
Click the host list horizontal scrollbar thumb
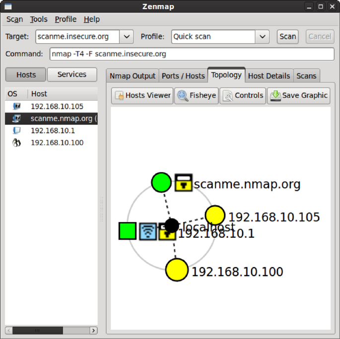[38, 331]
